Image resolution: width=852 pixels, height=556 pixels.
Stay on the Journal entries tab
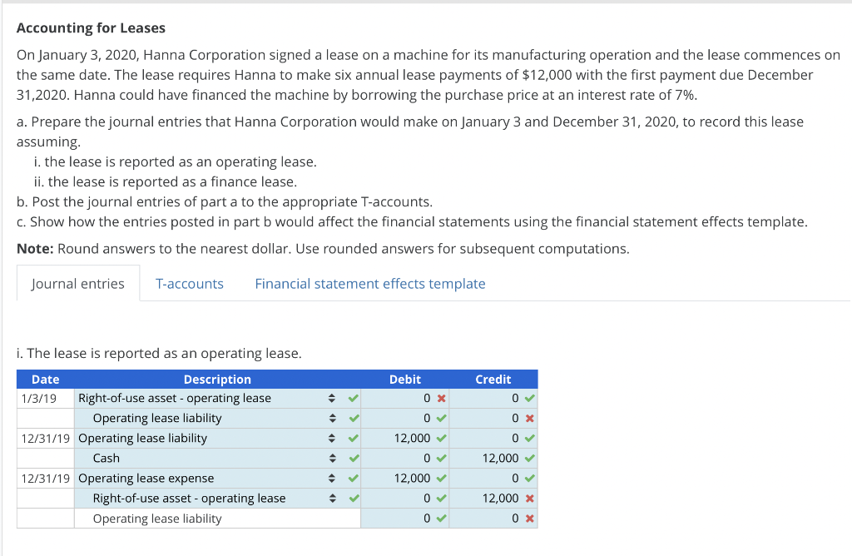point(77,283)
